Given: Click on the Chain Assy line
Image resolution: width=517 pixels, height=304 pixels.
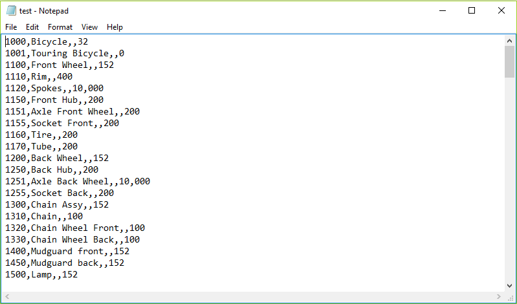Looking at the screenshot, I should pyautogui.click(x=57, y=204).
